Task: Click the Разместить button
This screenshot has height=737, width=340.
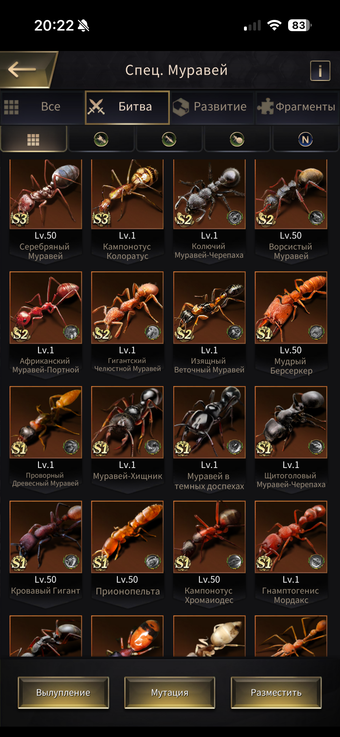Action: [276, 692]
